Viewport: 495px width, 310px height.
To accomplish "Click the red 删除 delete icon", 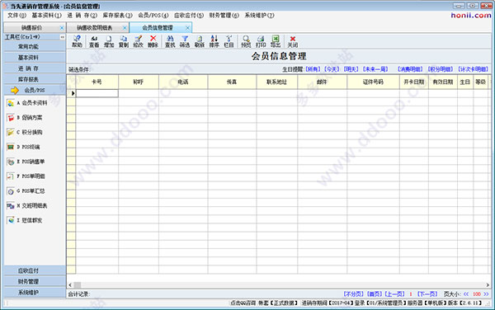I will coord(153,41).
